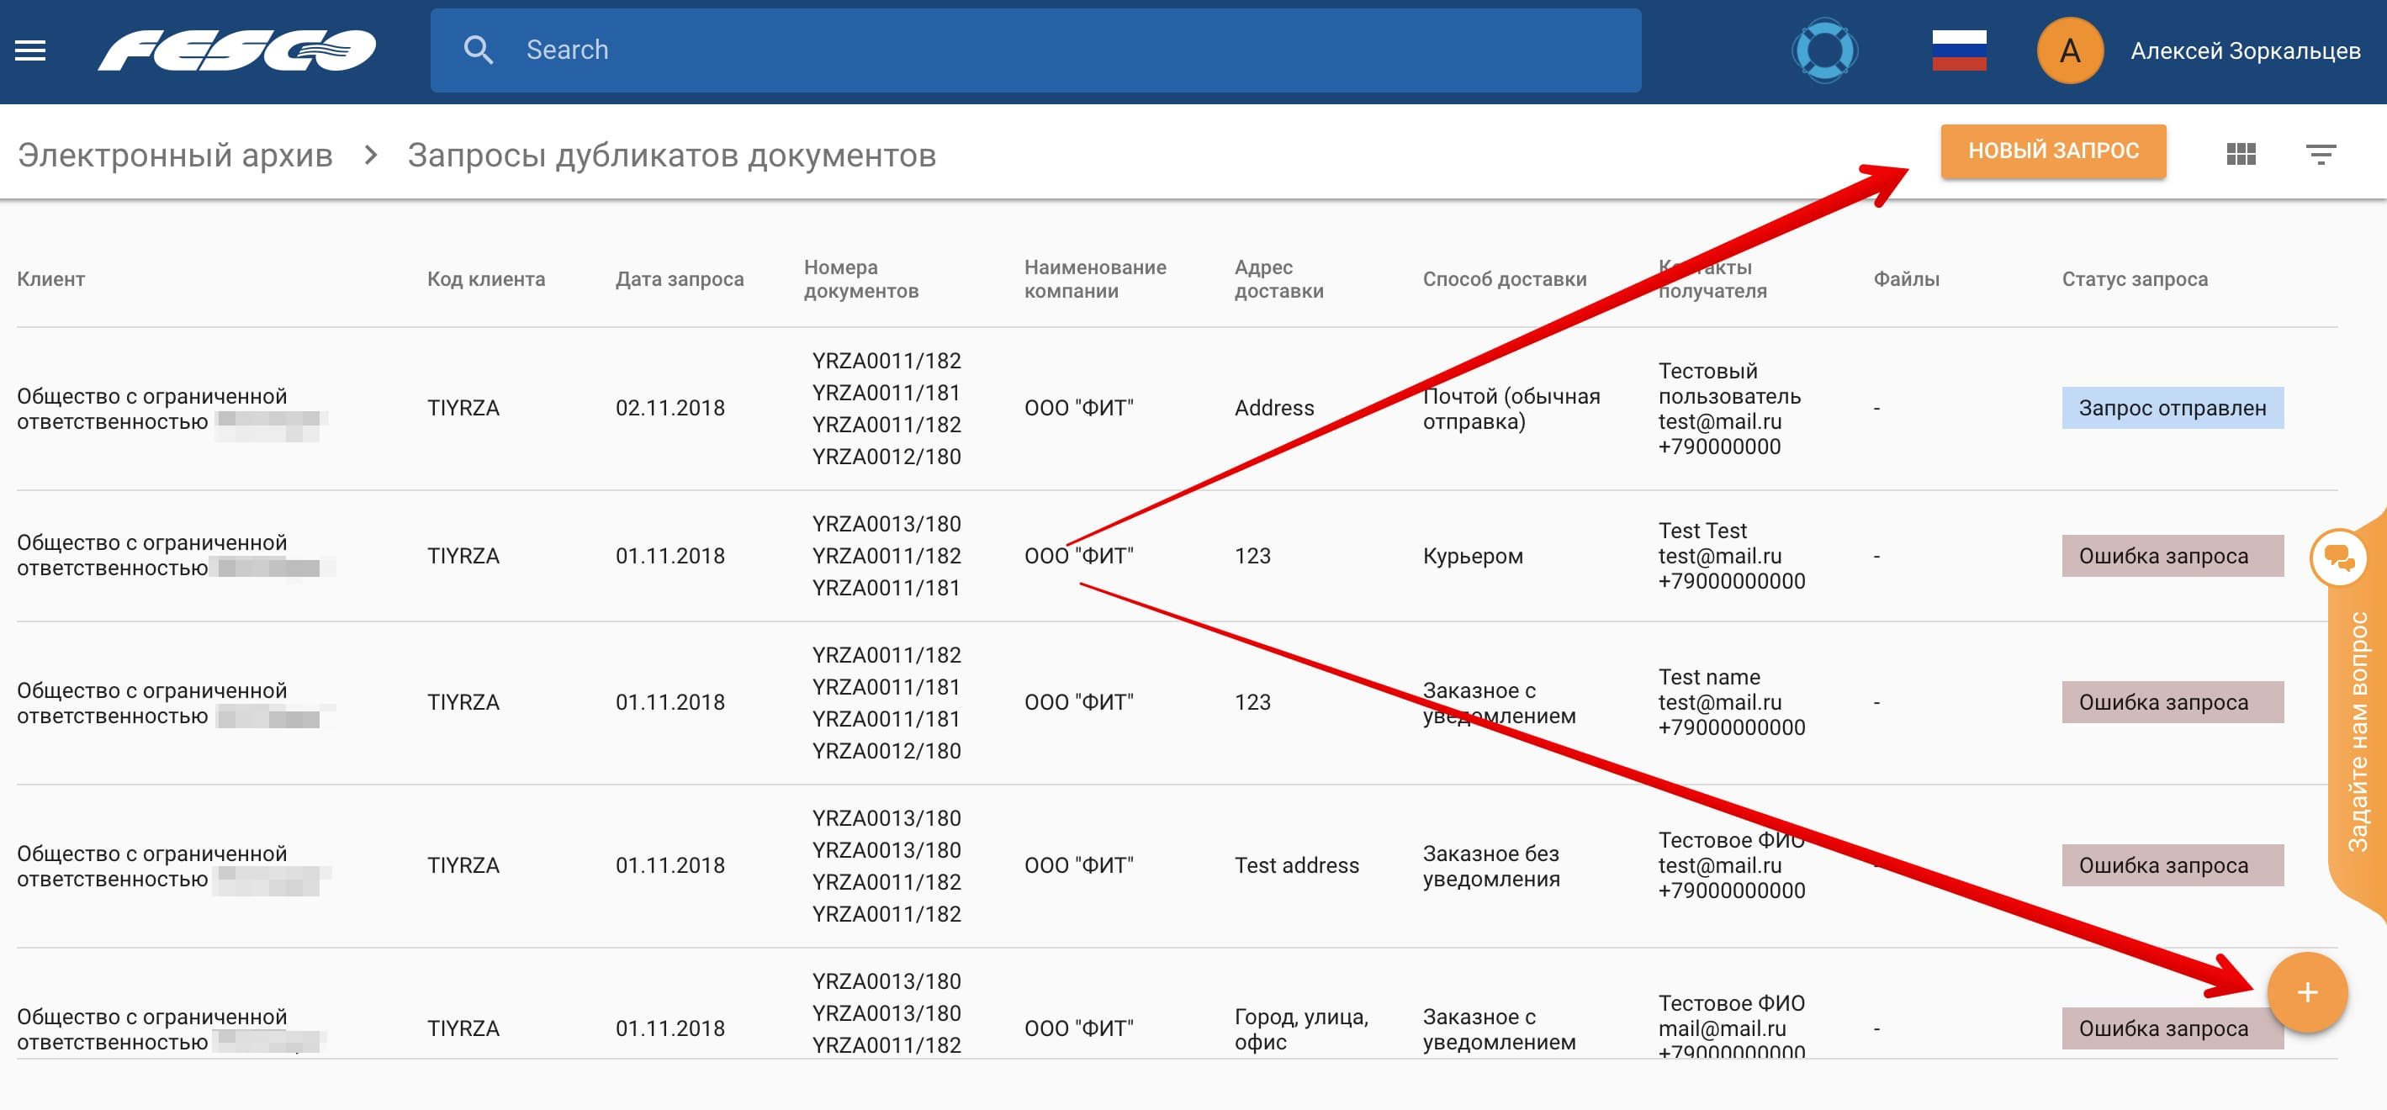Click the Test name contact cell
The image size is (2387, 1110).
(1731, 702)
